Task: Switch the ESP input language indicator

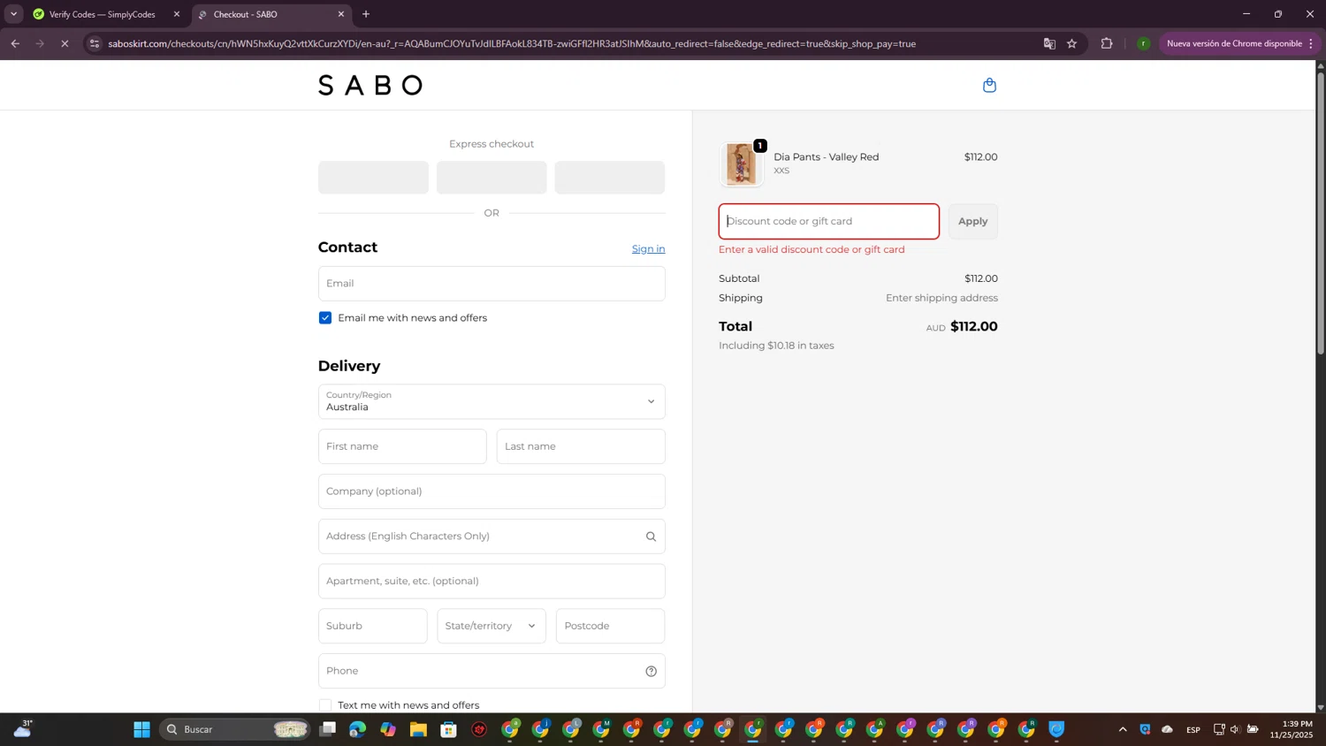Action: click(x=1193, y=729)
